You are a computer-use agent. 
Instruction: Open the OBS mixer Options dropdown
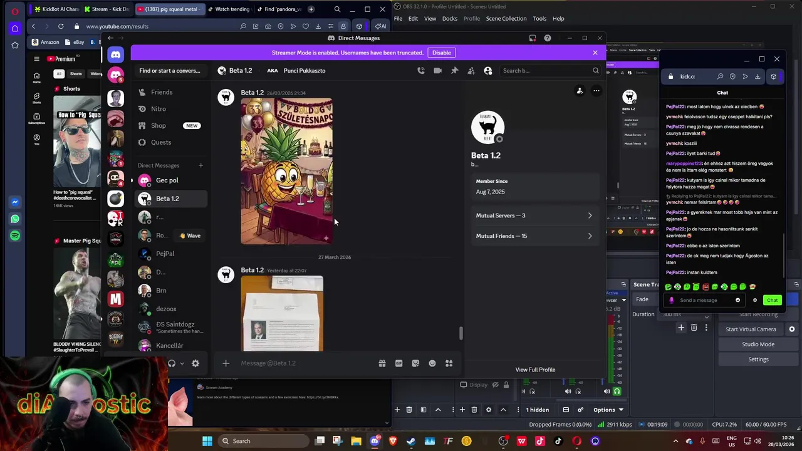click(x=608, y=410)
